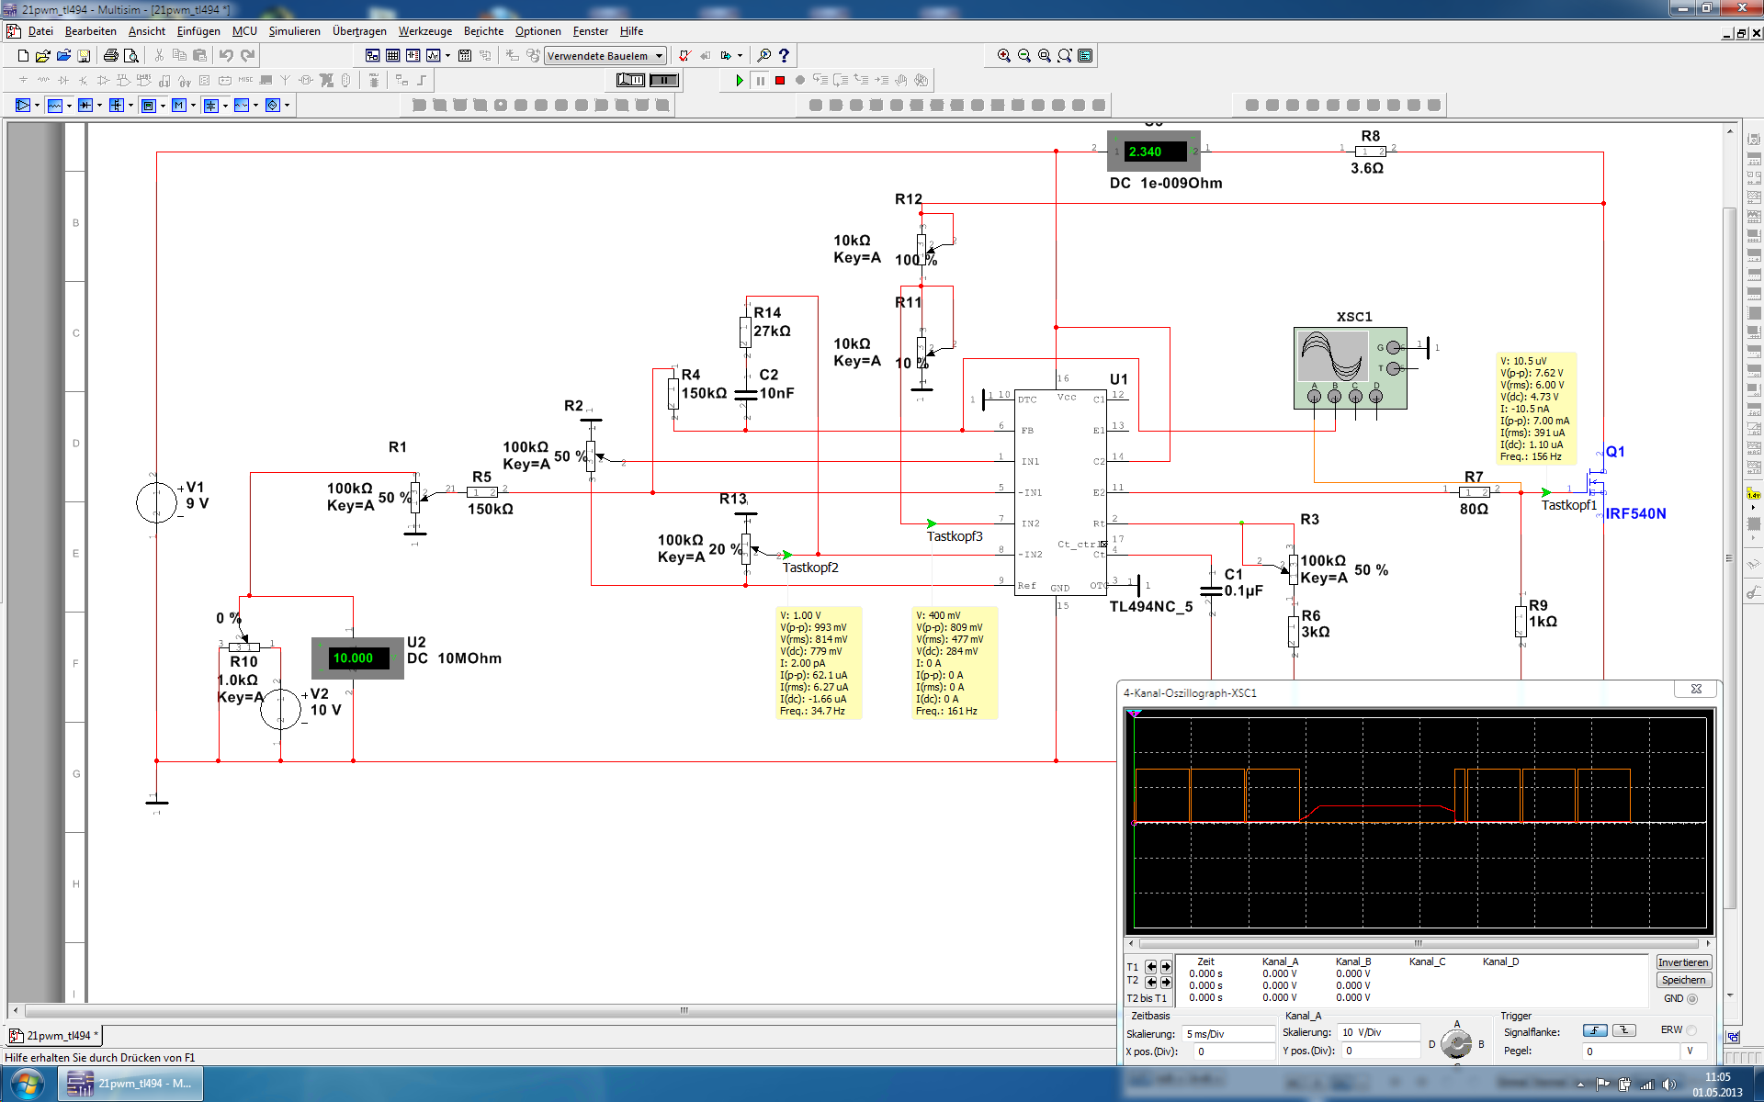This screenshot has height=1102, width=1764.
Task: Zoom in on the schematic
Action: 1004,56
